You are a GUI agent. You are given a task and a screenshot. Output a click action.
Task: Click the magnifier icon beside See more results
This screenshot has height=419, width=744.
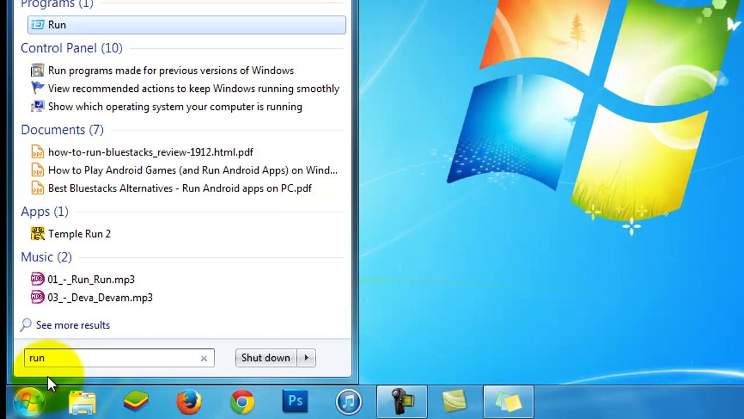26,325
